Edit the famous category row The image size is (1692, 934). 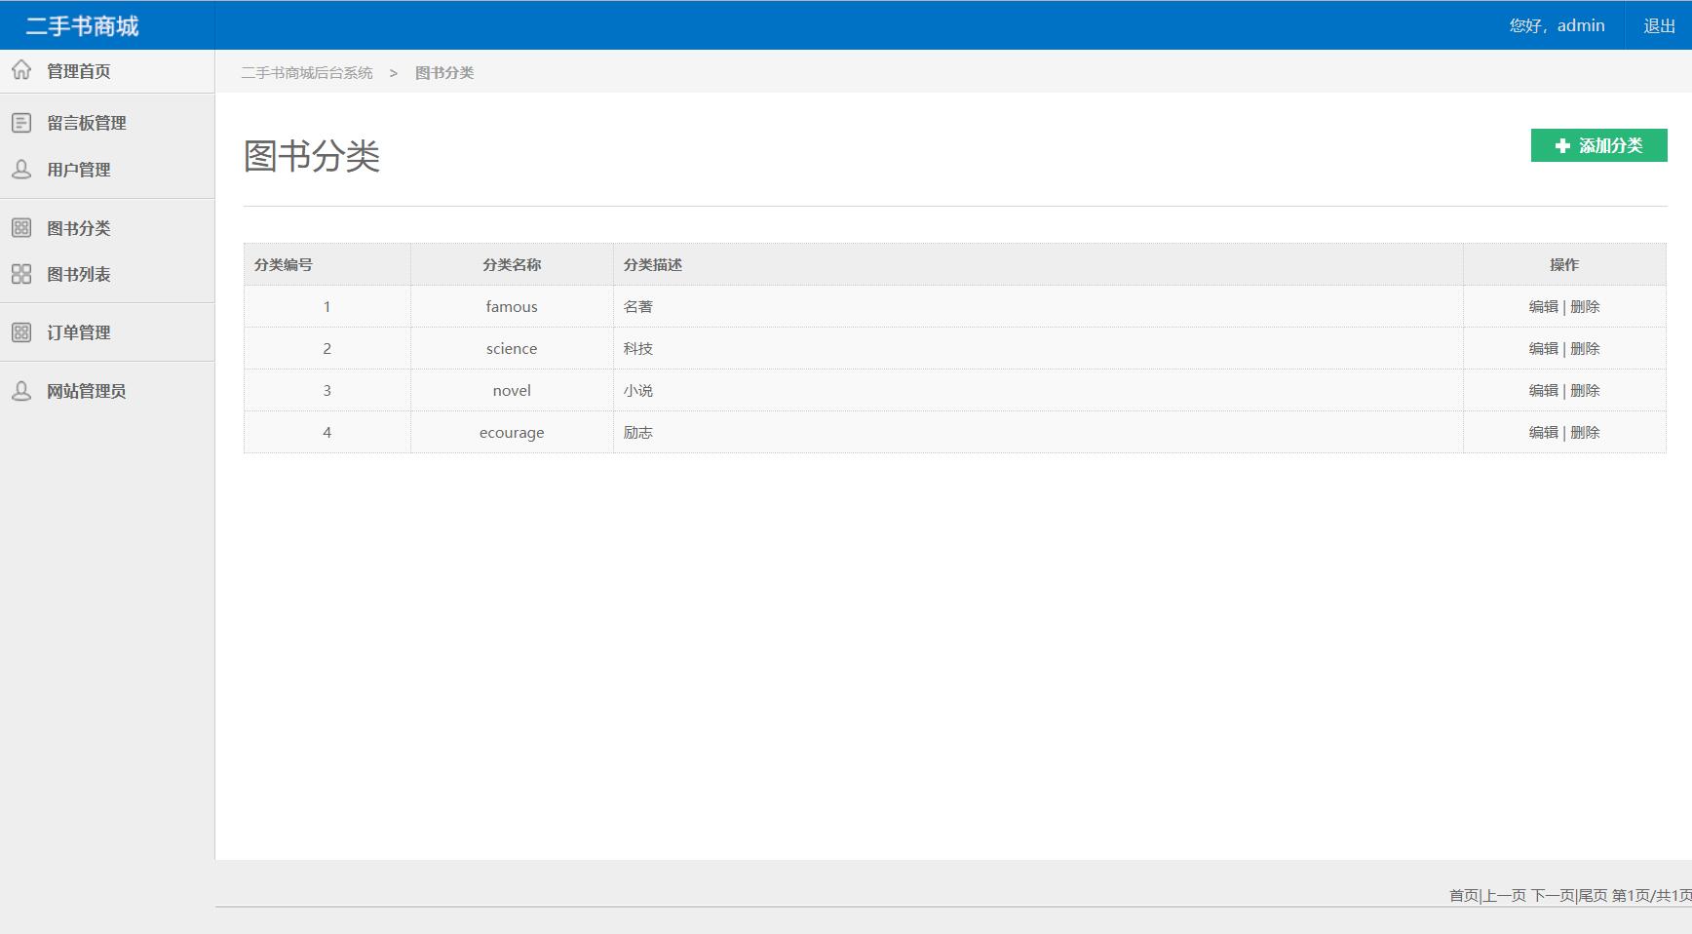click(1543, 306)
